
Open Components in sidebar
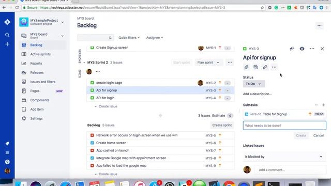[43, 100]
